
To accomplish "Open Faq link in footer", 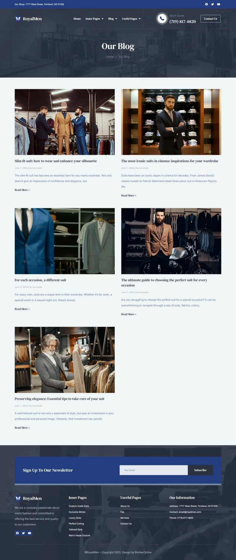I will point(122,512).
